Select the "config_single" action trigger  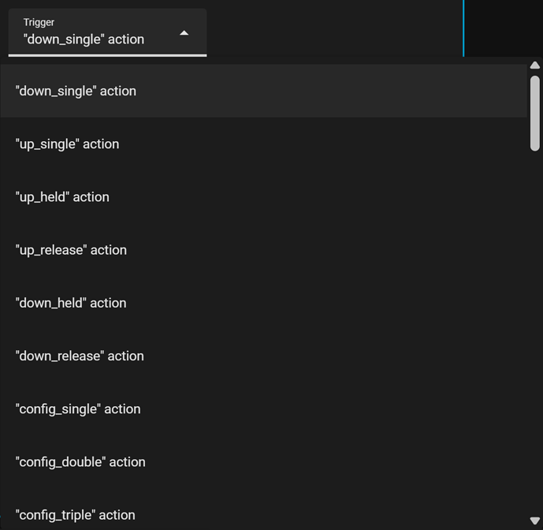78,409
